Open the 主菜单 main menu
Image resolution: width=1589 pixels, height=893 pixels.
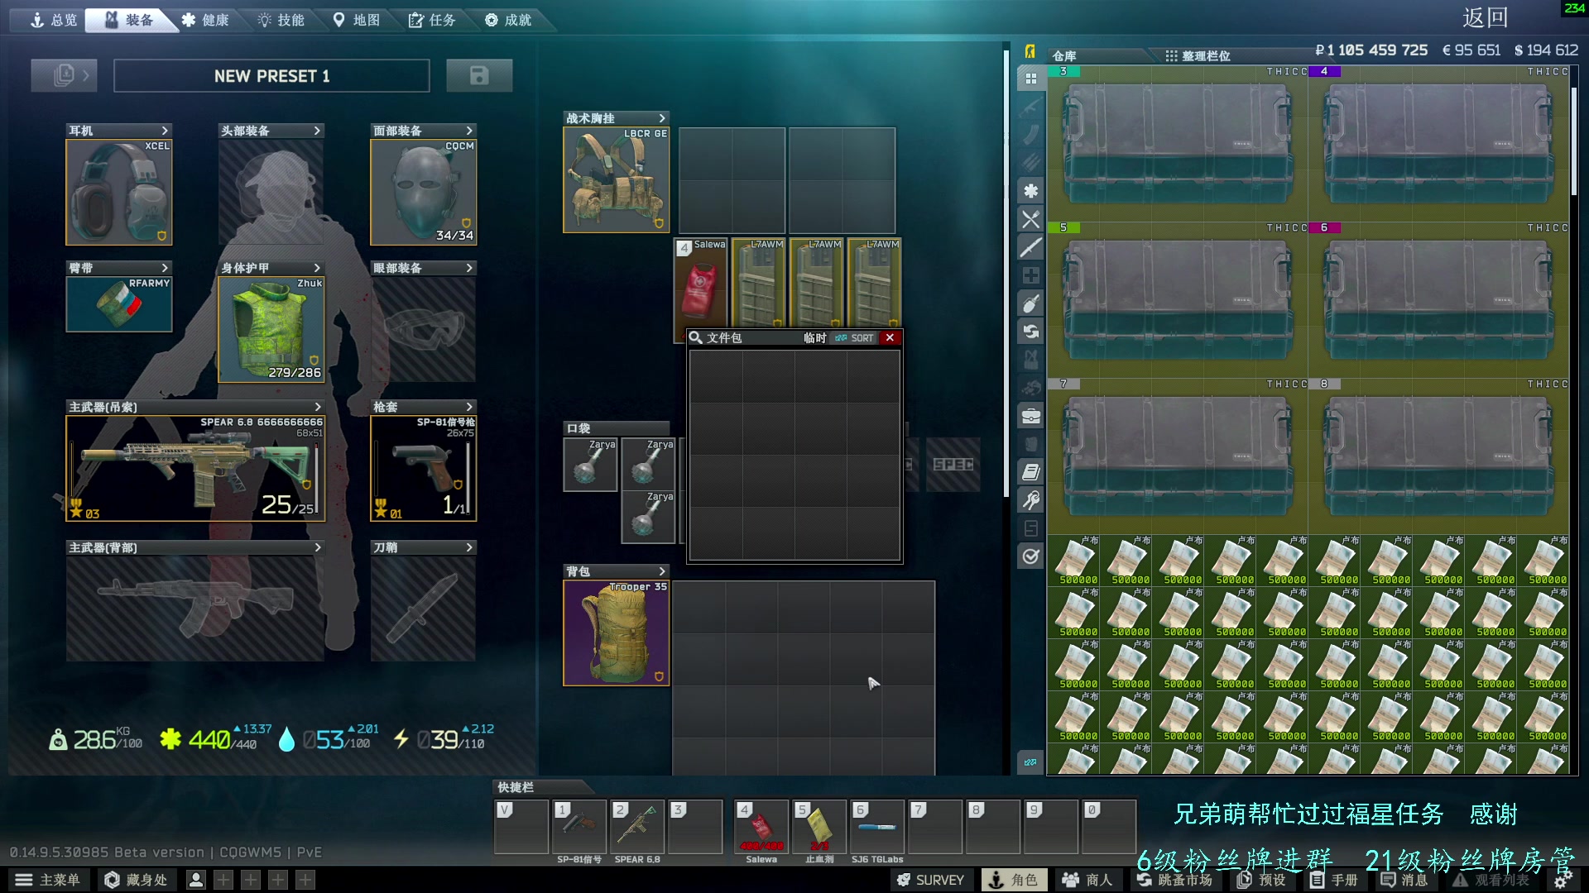pyautogui.click(x=48, y=880)
